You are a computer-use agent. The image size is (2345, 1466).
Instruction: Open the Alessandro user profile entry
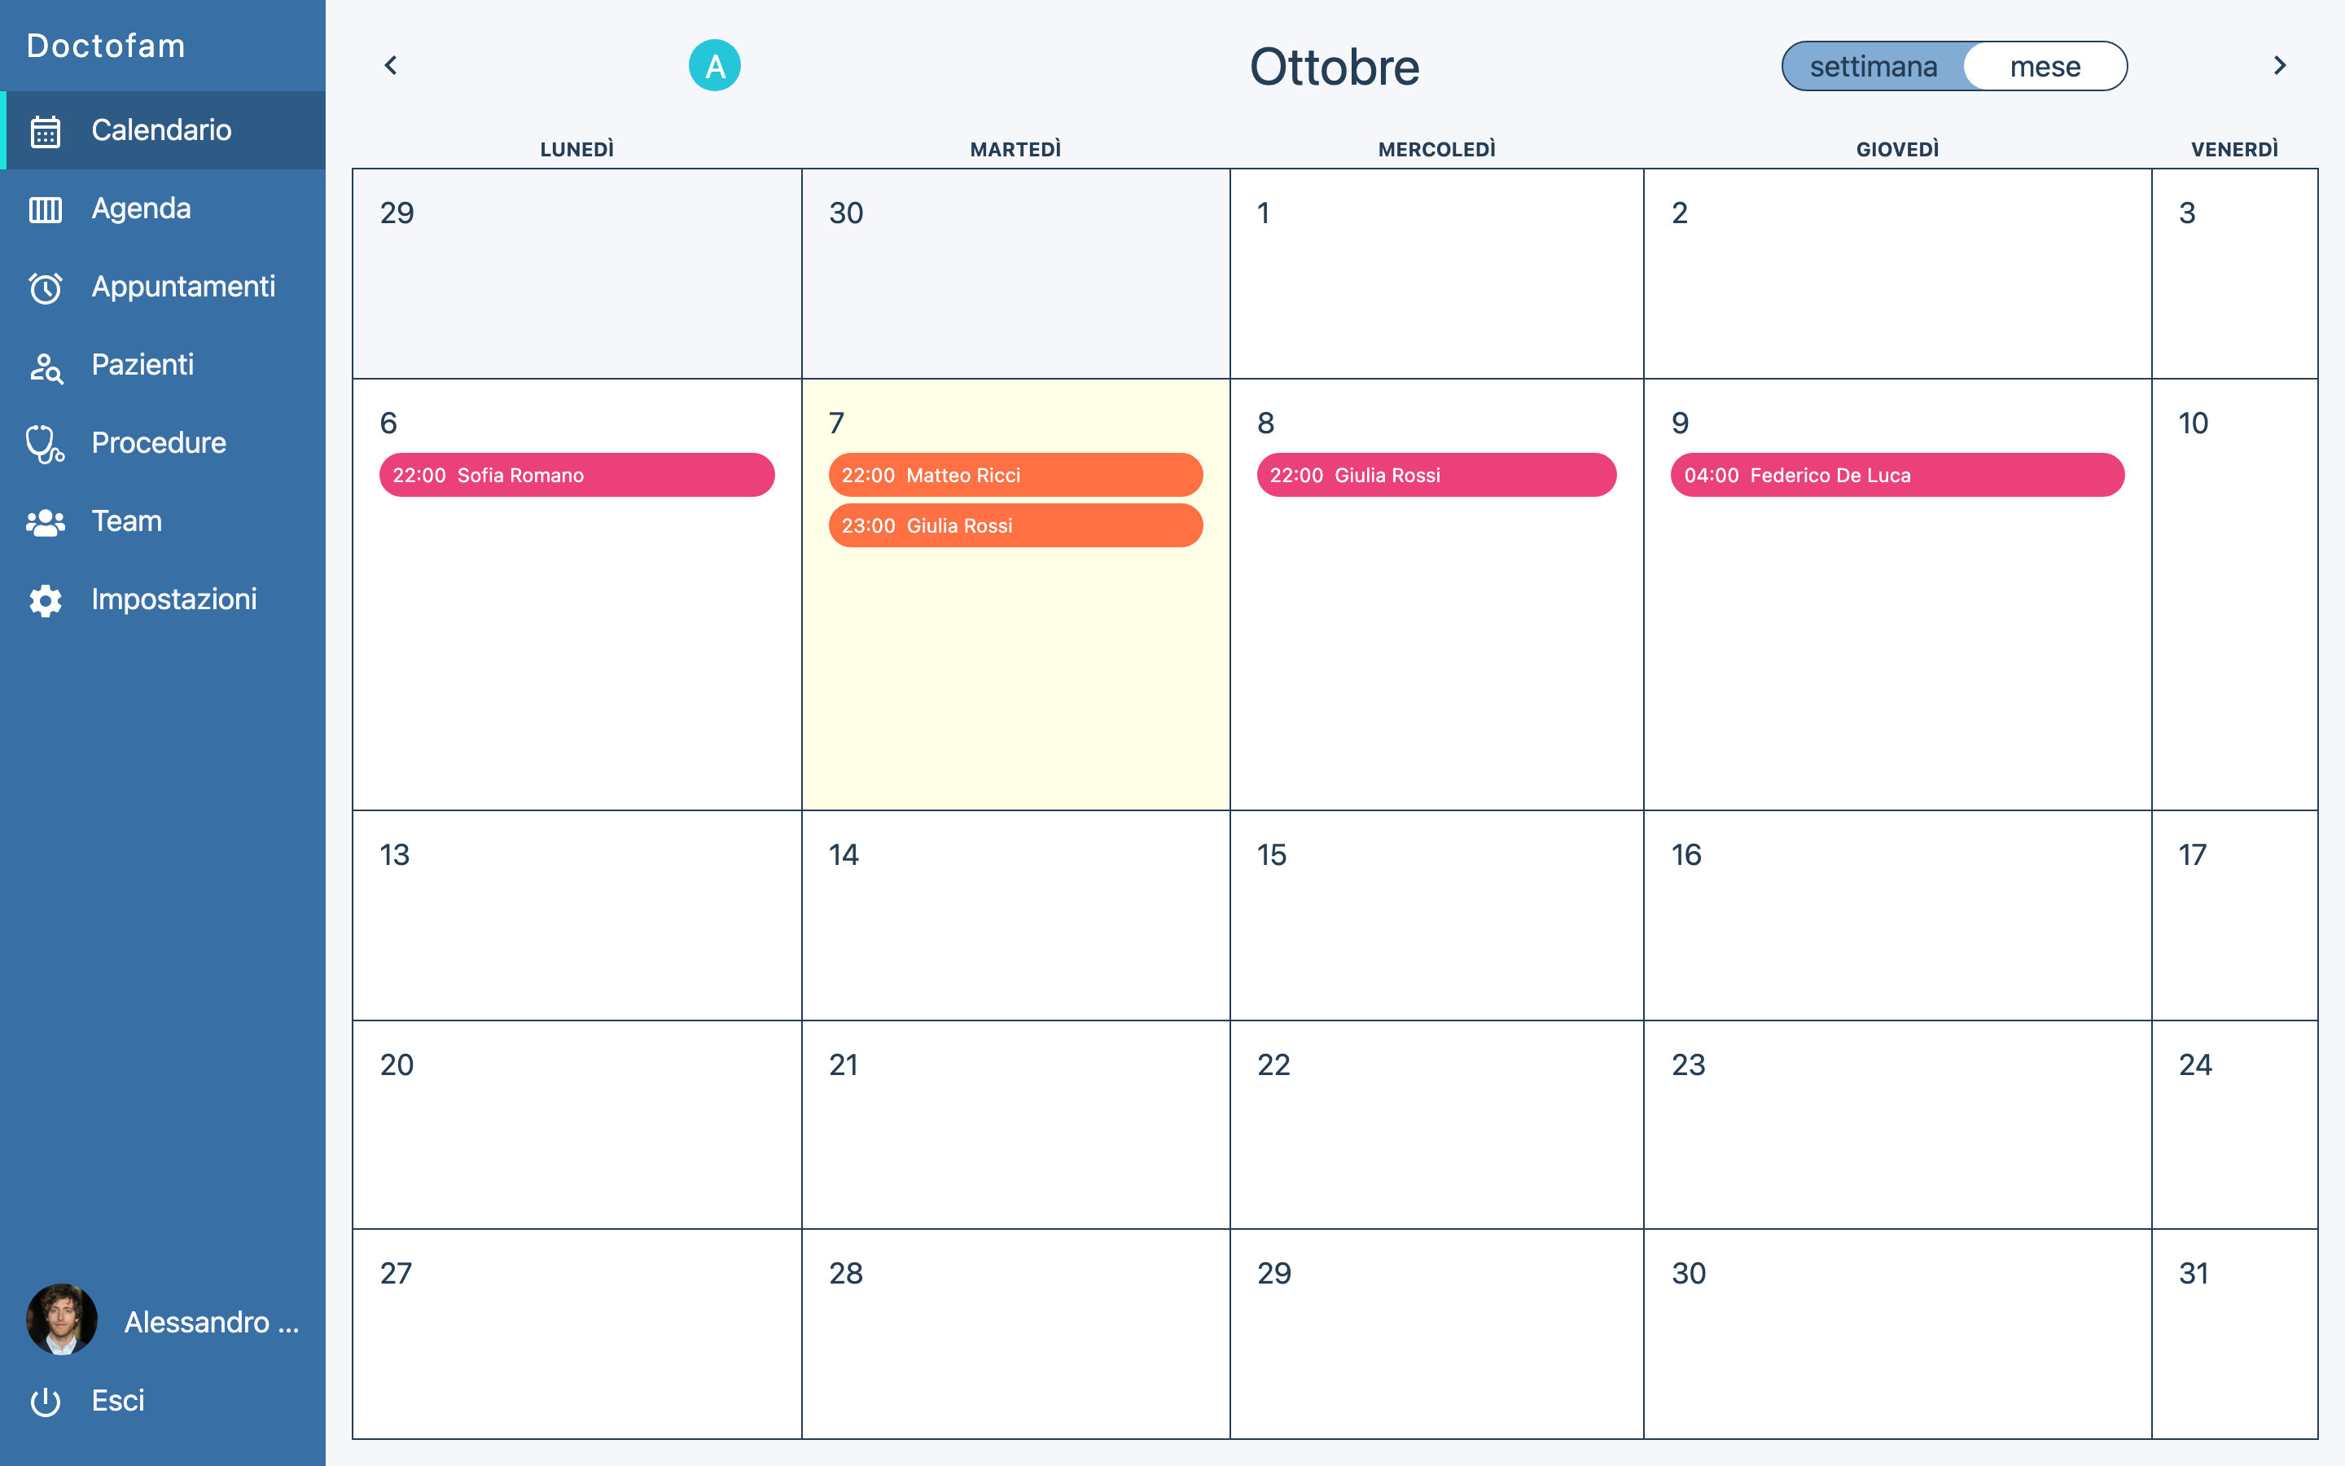163,1320
